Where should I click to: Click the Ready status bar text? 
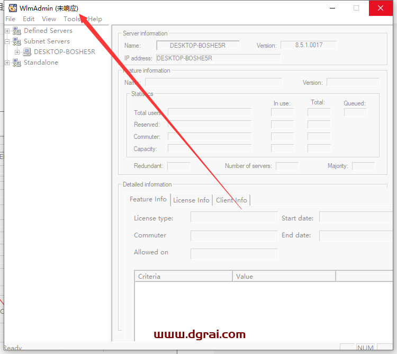13,348
